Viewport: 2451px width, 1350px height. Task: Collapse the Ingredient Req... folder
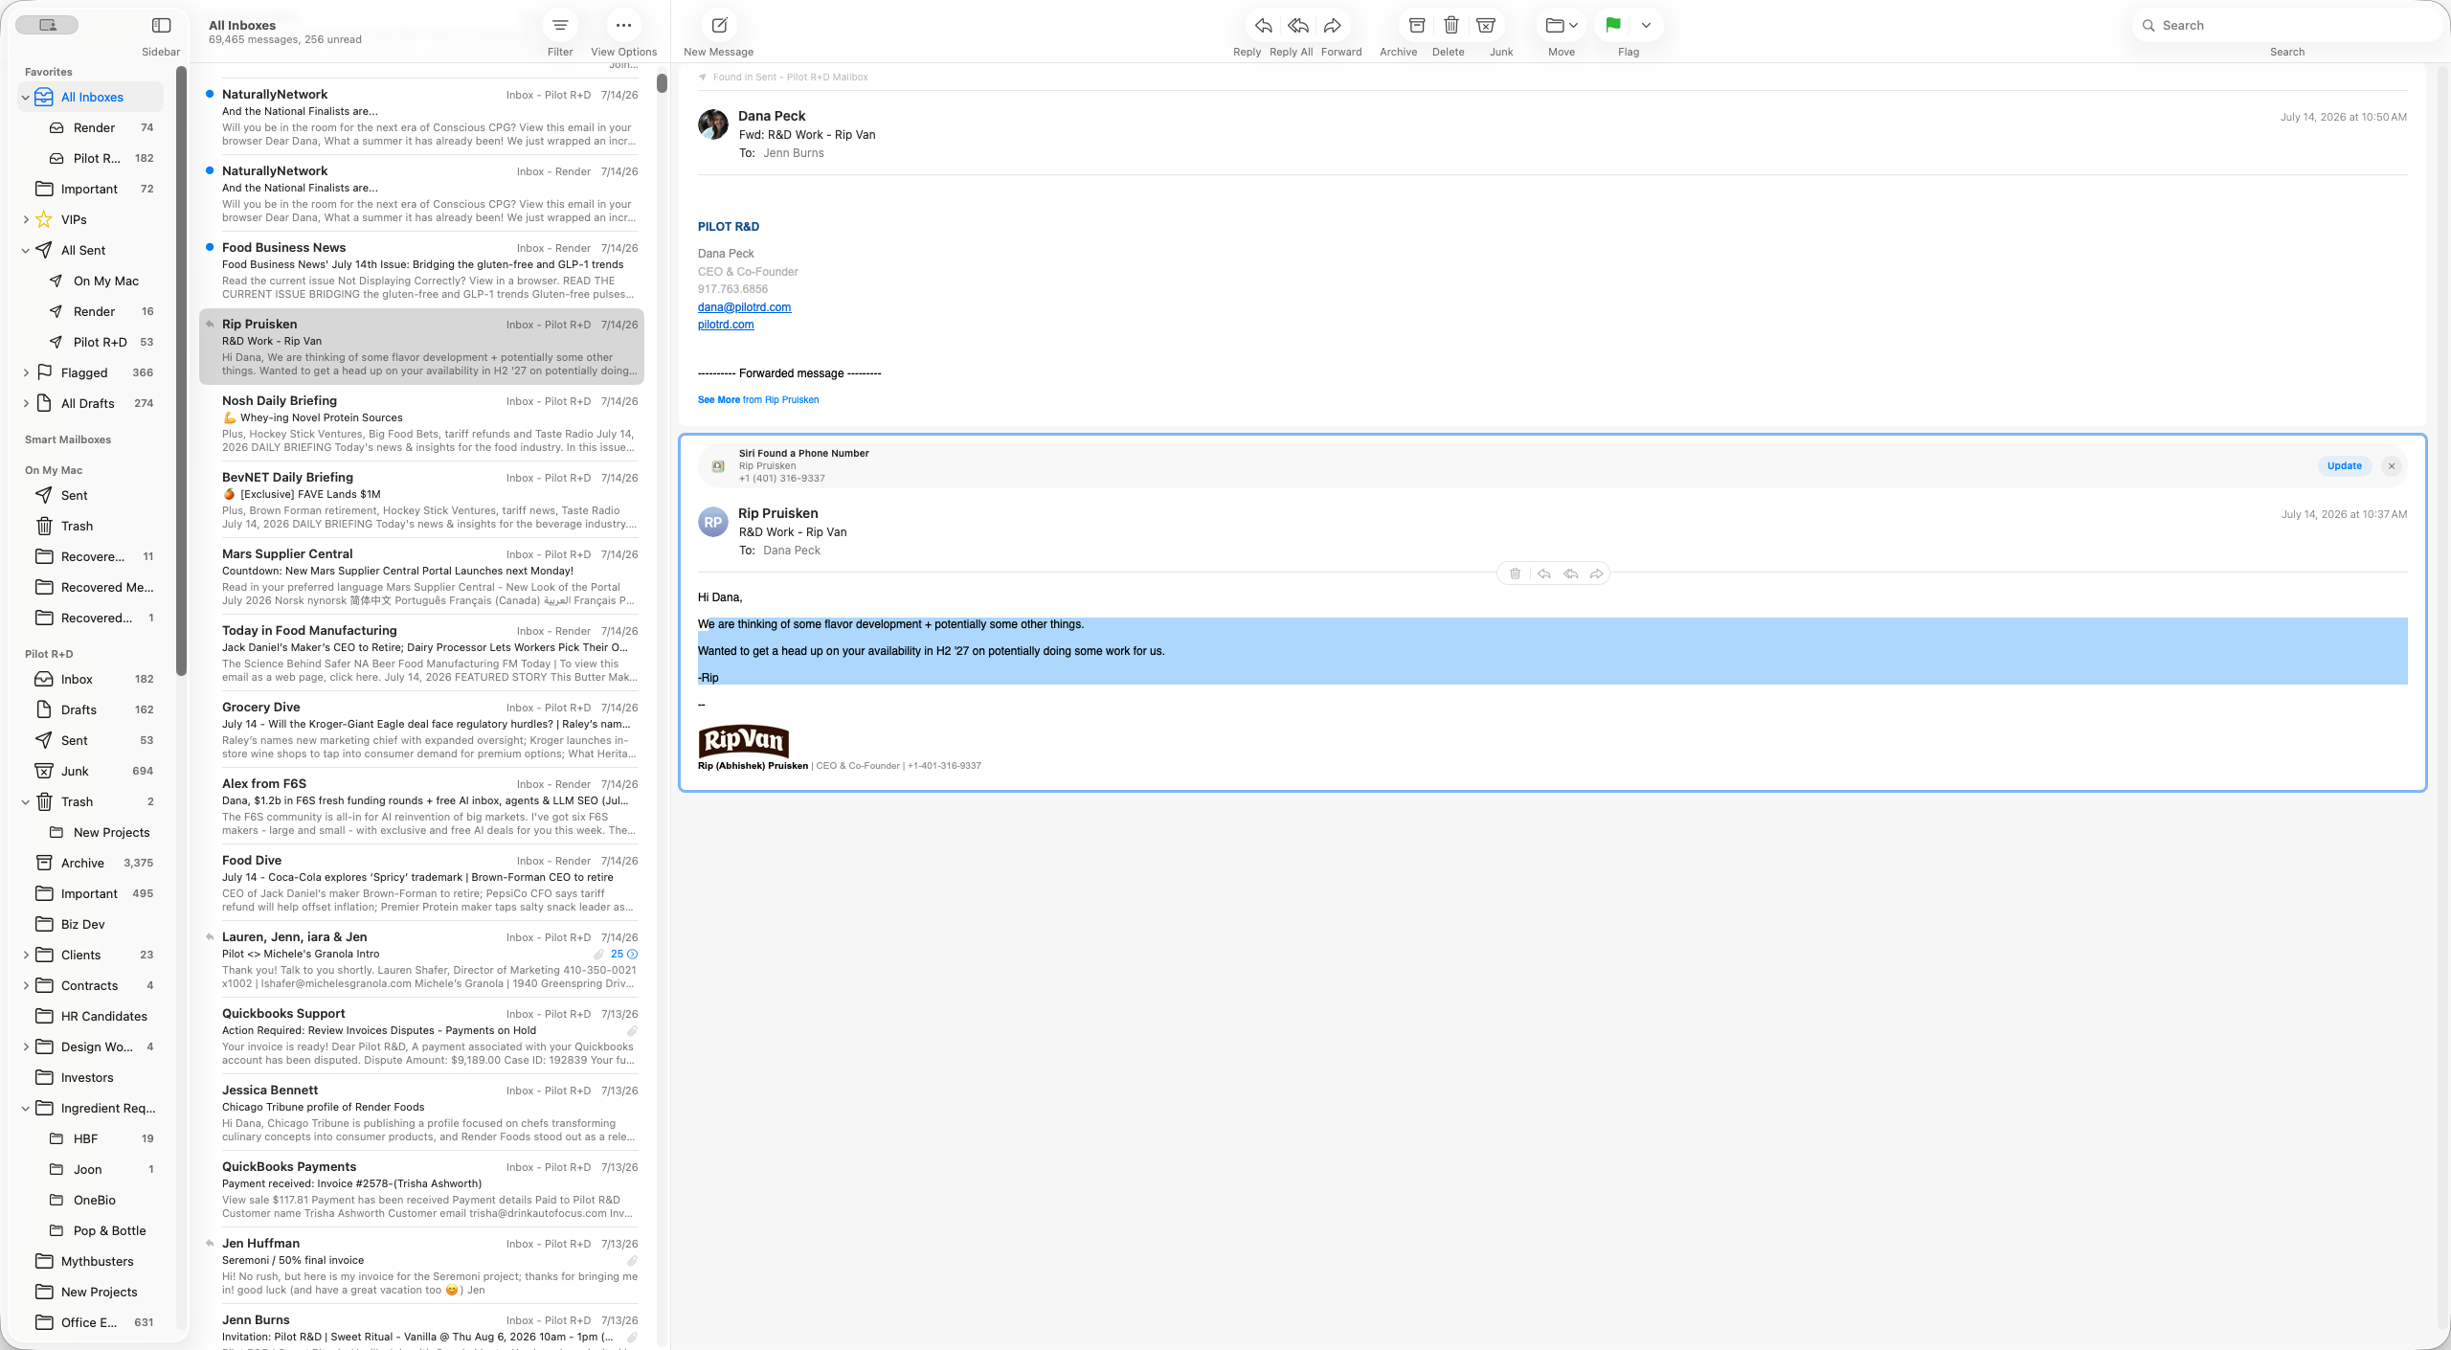coord(26,1109)
